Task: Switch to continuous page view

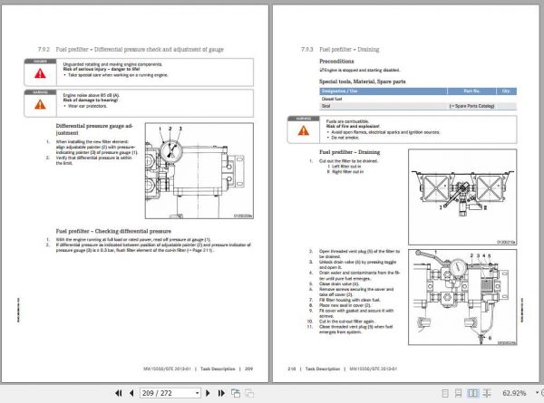Action: (x=458, y=393)
